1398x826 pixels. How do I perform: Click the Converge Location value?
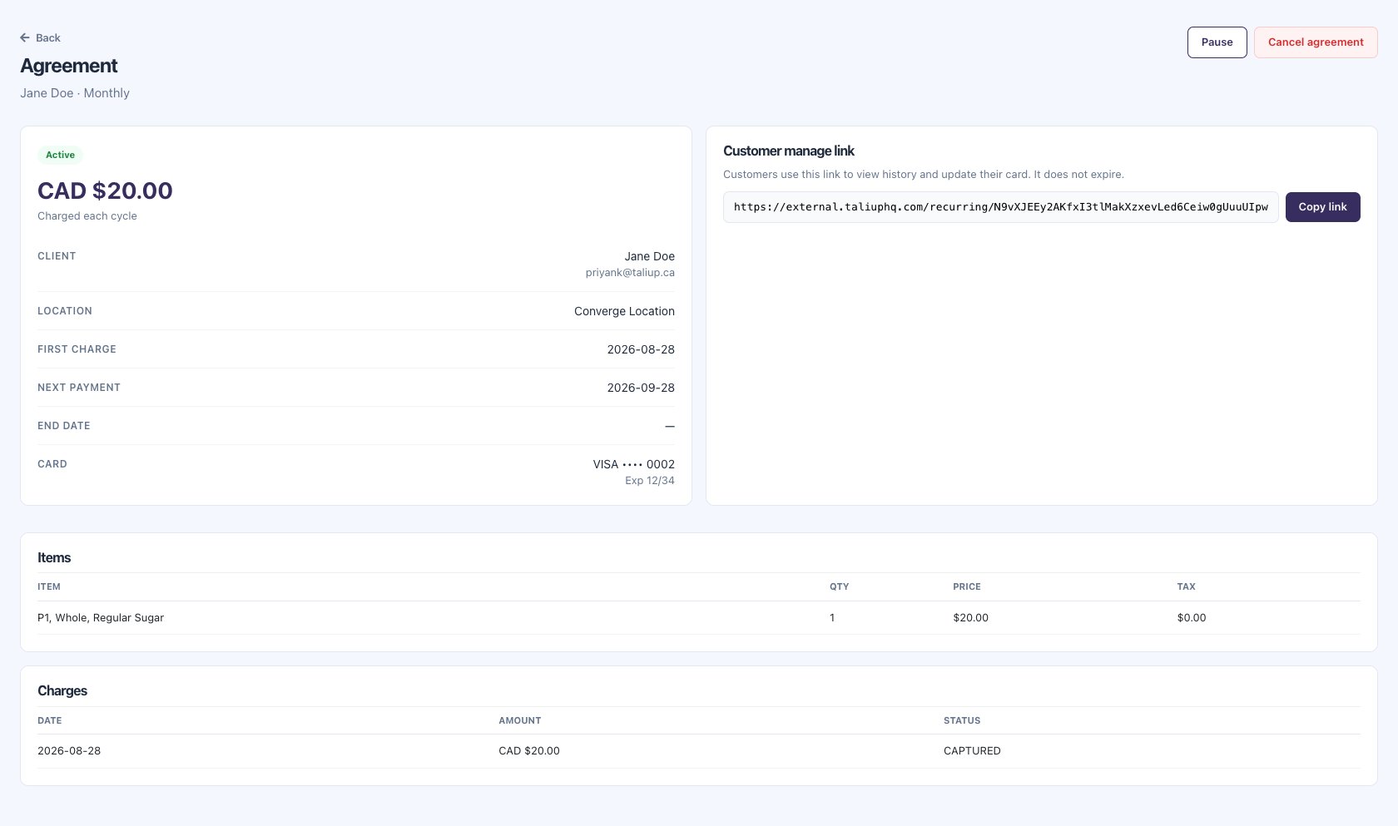[624, 311]
